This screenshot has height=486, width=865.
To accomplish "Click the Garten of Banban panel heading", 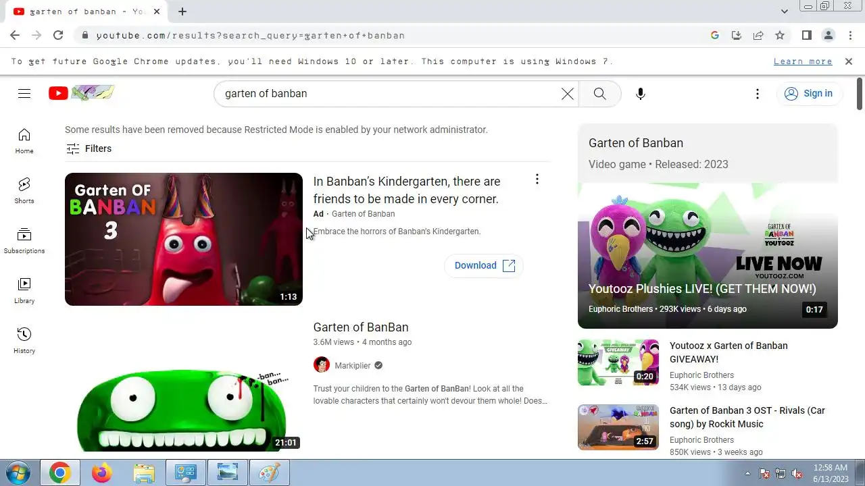I will (636, 143).
